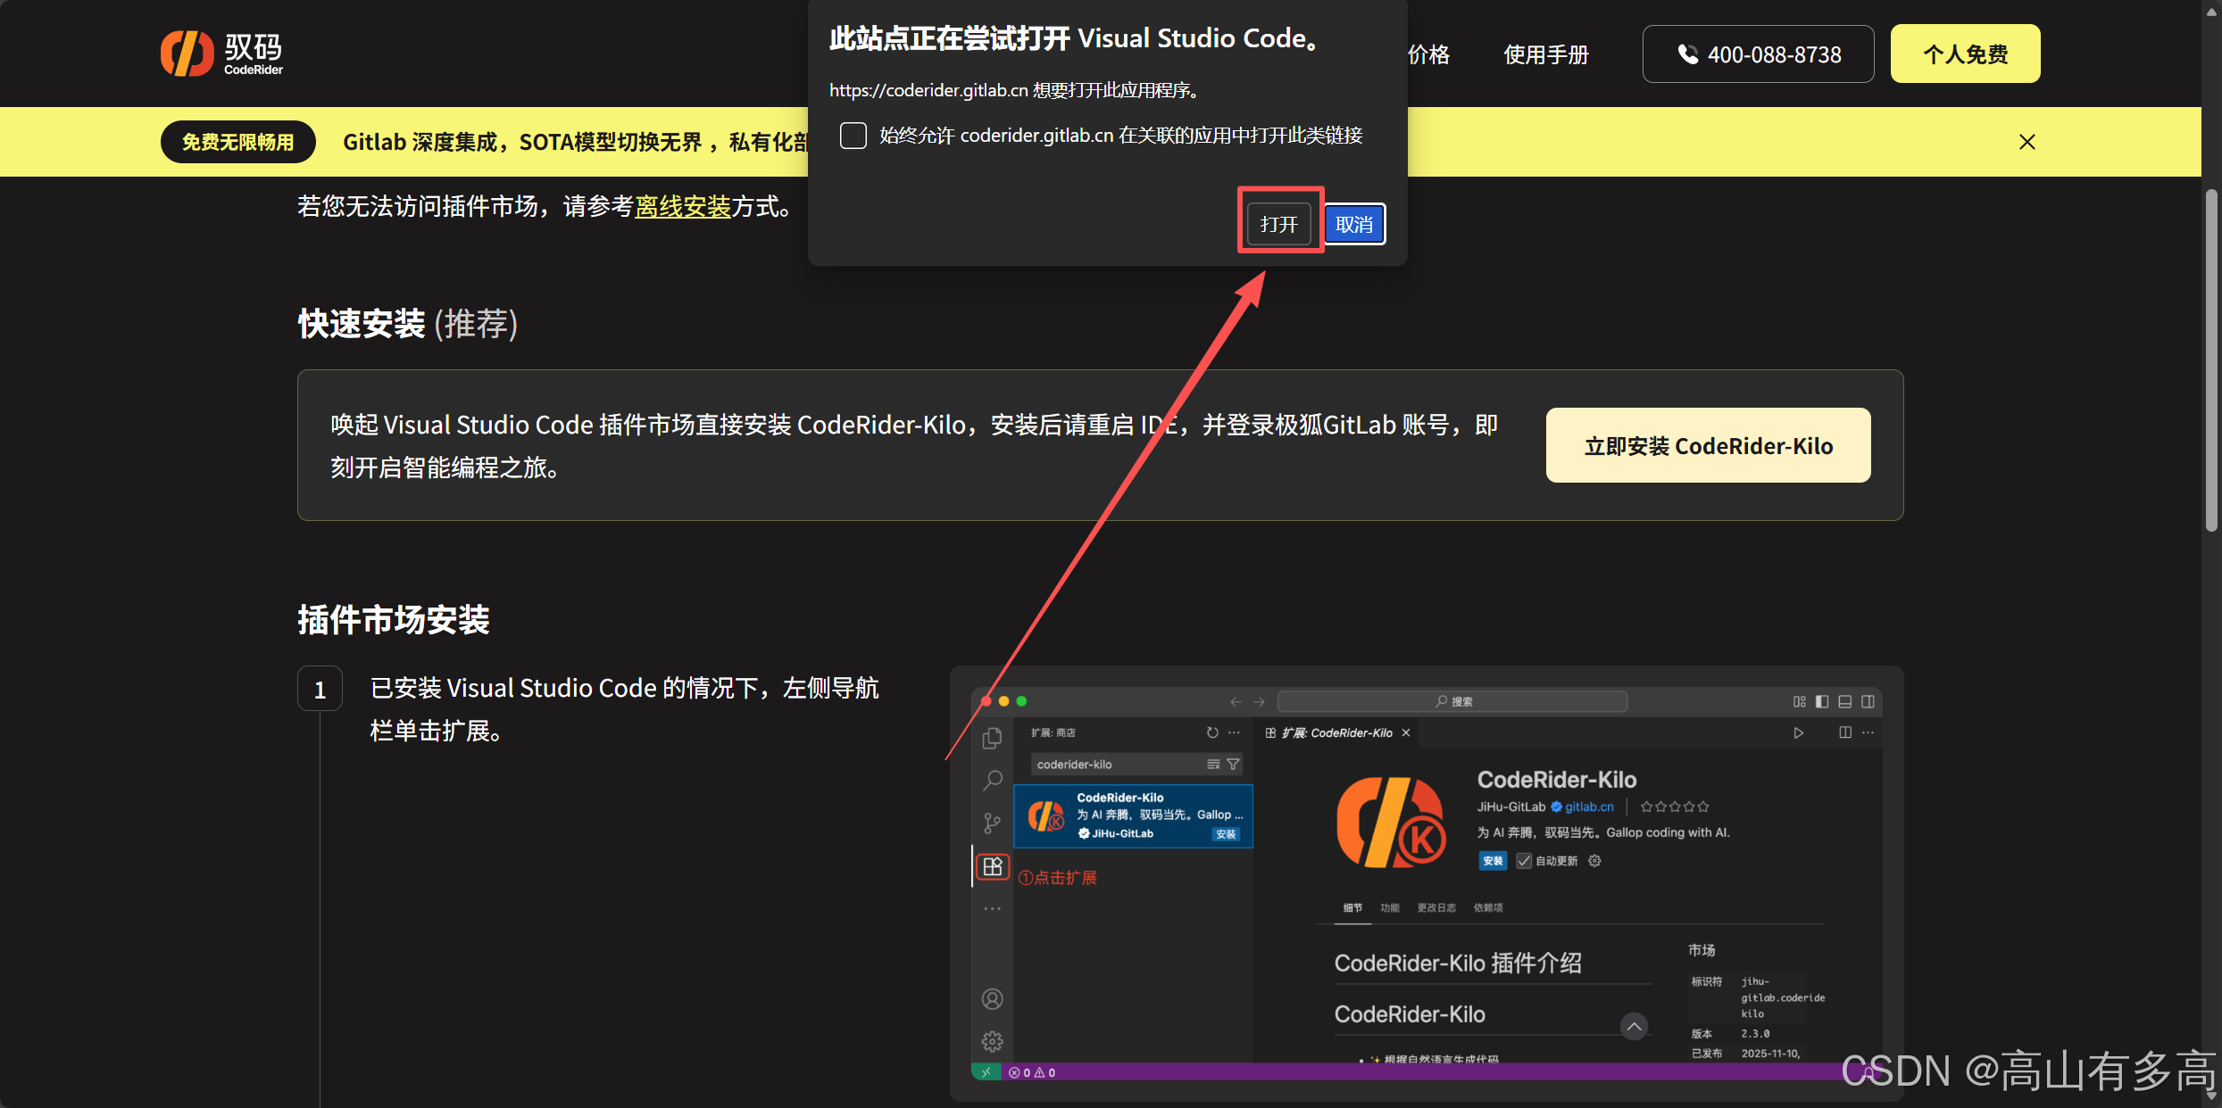Click the Manage gear icon in the activity bar
Image resolution: width=2222 pixels, height=1108 pixels.
[992, 1041]
